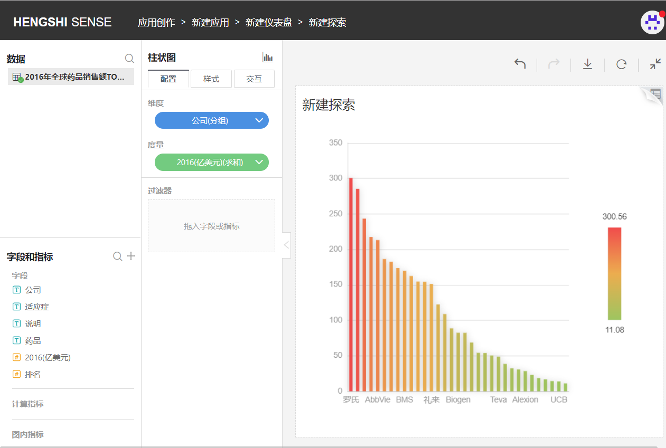This screenshot has height=448, width=666.
Task: Click the last green bar for UCB
Action: tap(566, 387)
